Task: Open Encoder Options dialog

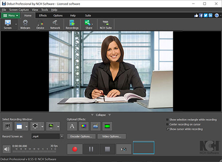Action: pos(81,136)
